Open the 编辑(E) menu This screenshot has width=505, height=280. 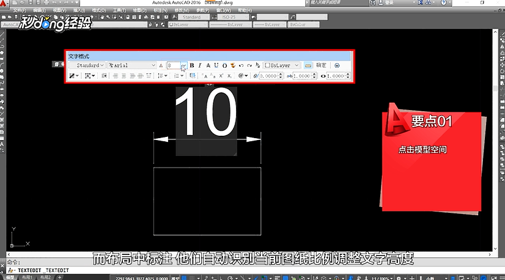(x=39, y=10)
